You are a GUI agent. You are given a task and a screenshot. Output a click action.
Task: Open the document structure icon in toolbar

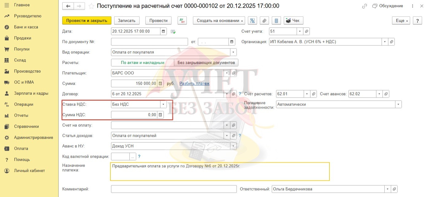pyautogui.click(x=252, y=21)
